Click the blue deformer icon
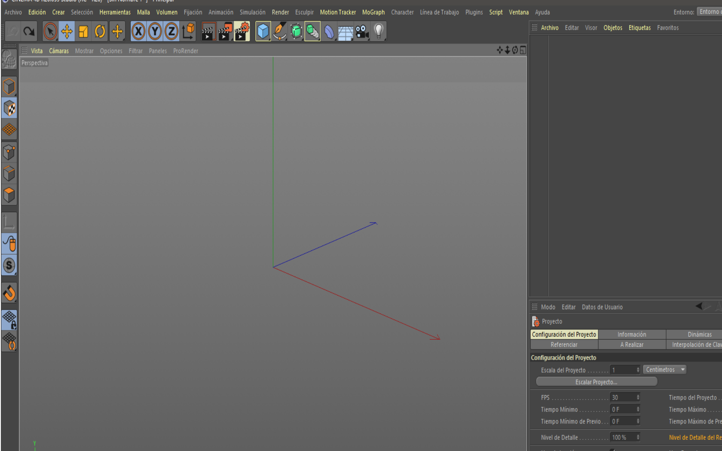The width and height of the screenshot is (722, 451). coord(329,31)
